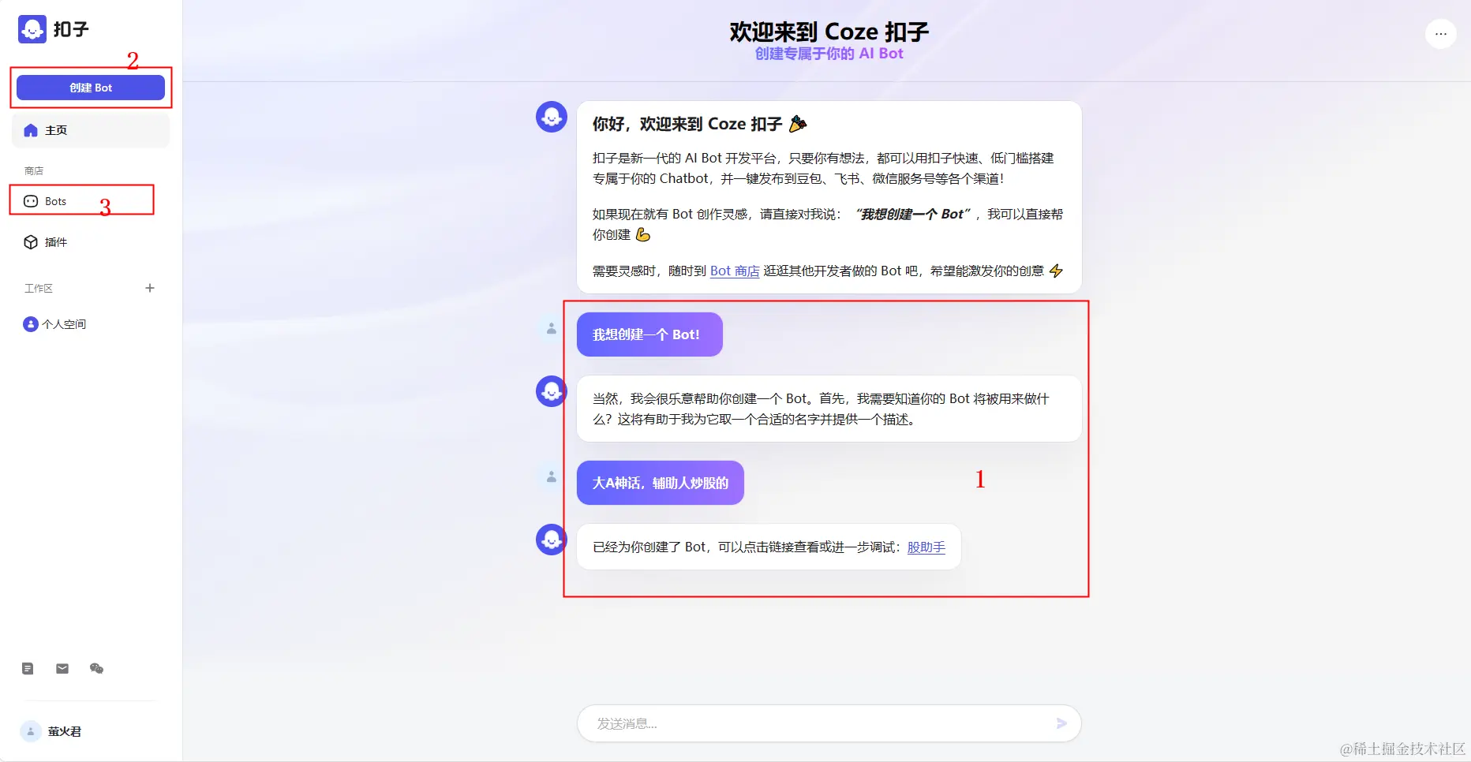This screenshot has height=762, width=1471.
Task: Click the user avatar beside 大A神话 message
Action: point(552,476)
